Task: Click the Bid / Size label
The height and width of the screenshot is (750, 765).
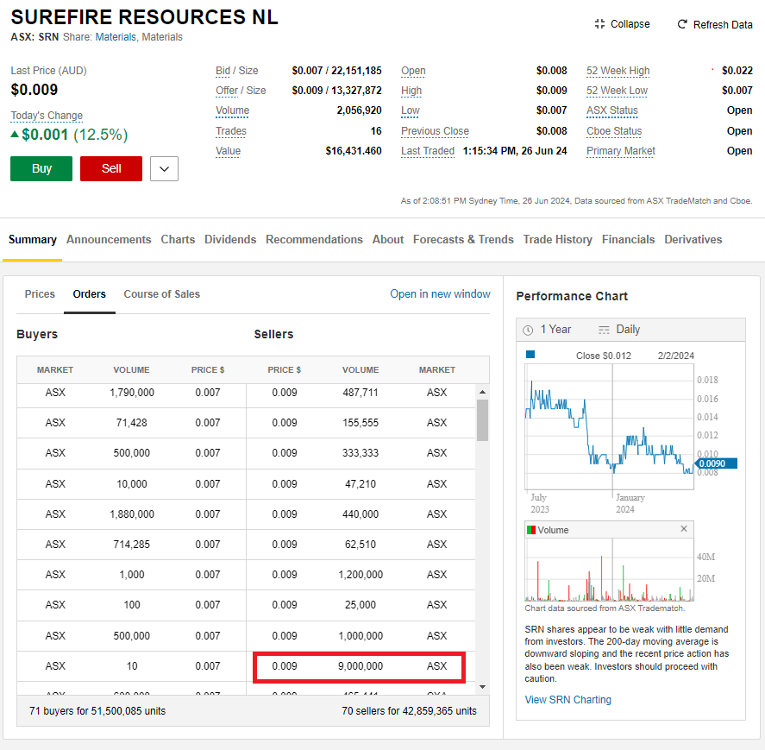Action: click(237, 71)
